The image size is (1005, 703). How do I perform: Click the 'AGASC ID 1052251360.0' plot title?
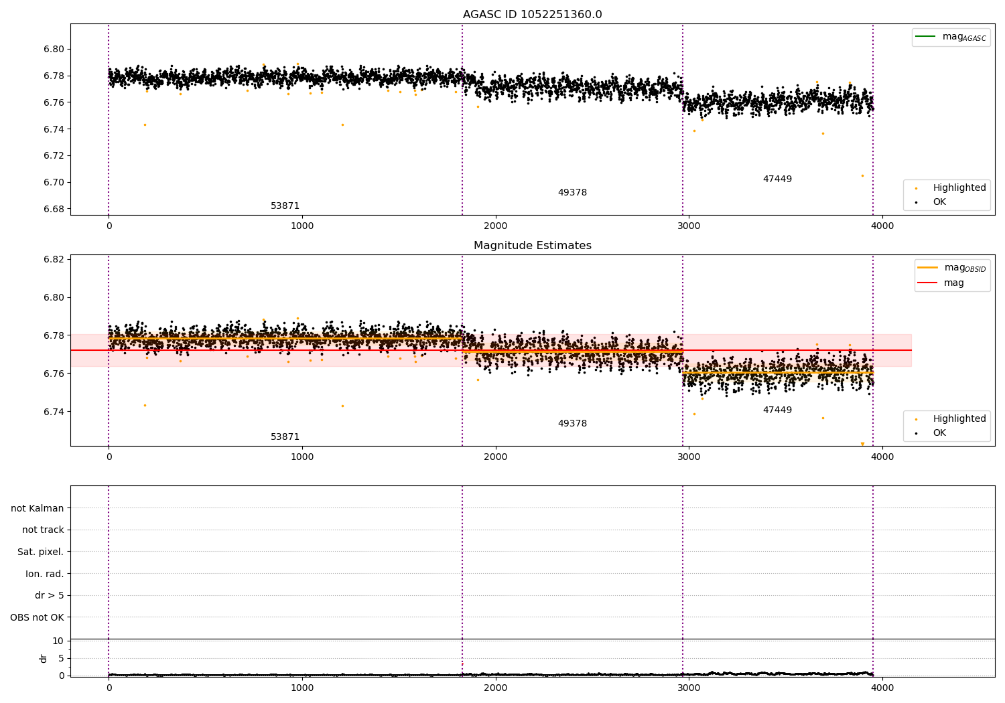tap(533, 15)
